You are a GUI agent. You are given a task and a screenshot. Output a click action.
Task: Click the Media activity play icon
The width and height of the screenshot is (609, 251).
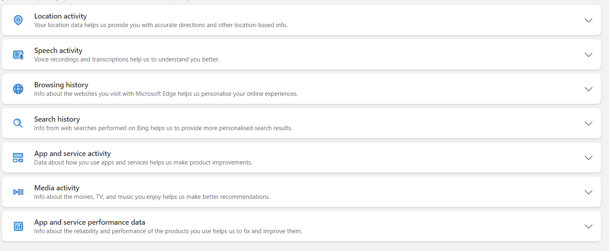pos(18,192)
